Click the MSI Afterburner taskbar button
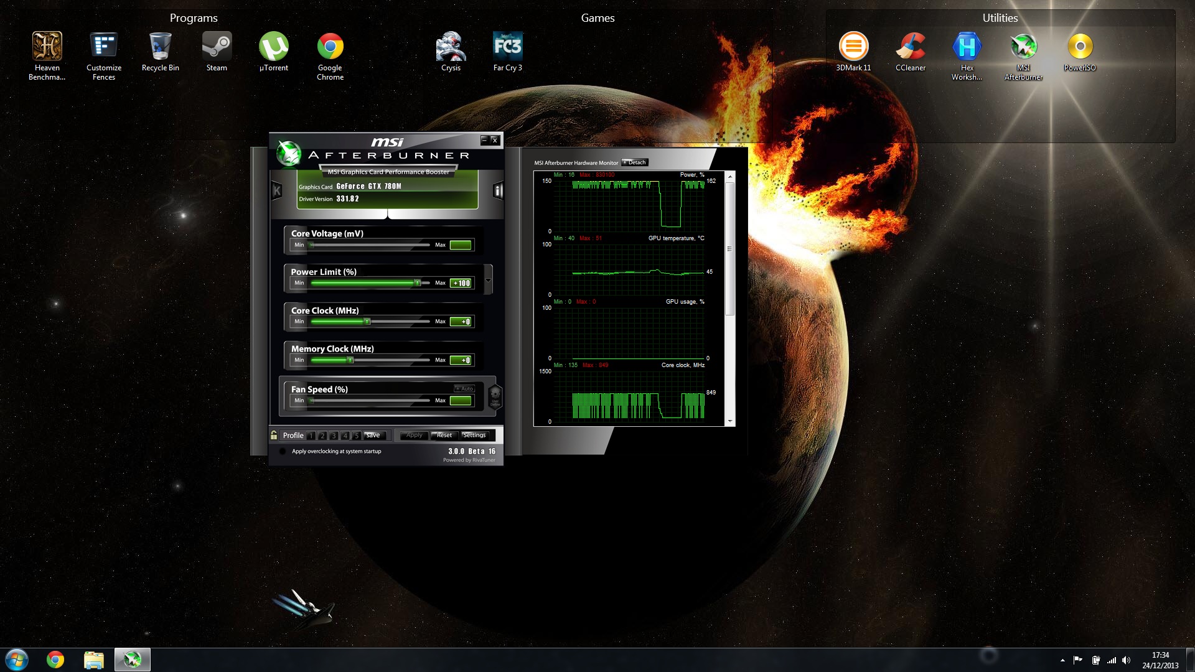Viewport: 1195px width, 672px height. pyautogui.click(x=132, y=660)
